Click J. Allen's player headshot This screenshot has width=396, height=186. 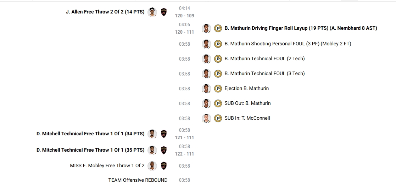(x=152, y=12)
